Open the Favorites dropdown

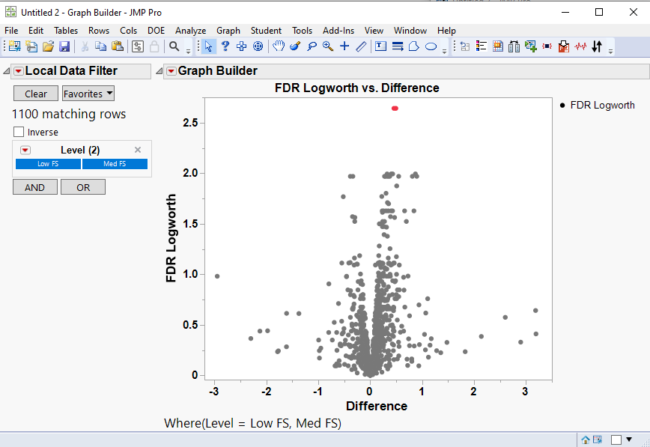(x=88, y=93)
